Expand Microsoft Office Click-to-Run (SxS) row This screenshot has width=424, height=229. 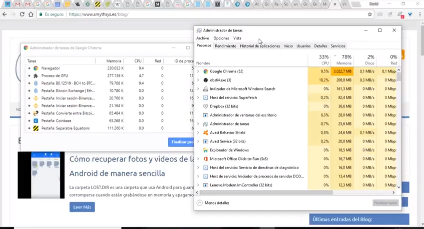(198, 159)
